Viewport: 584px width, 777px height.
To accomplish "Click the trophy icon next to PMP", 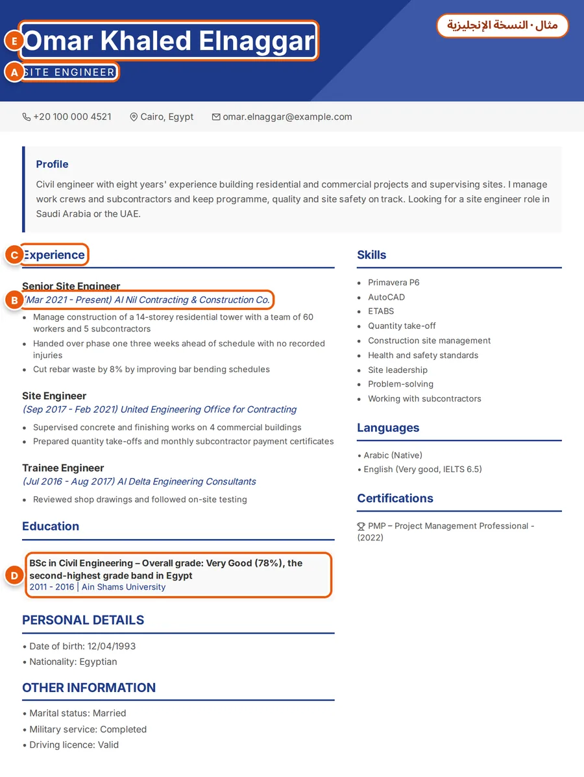I will point(361,526).
